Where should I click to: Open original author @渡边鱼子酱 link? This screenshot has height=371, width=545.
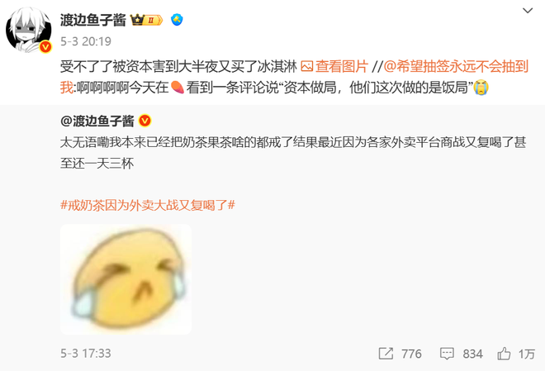[97, 121]
